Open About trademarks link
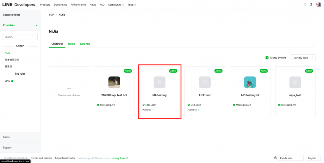 tap(65, 158)
